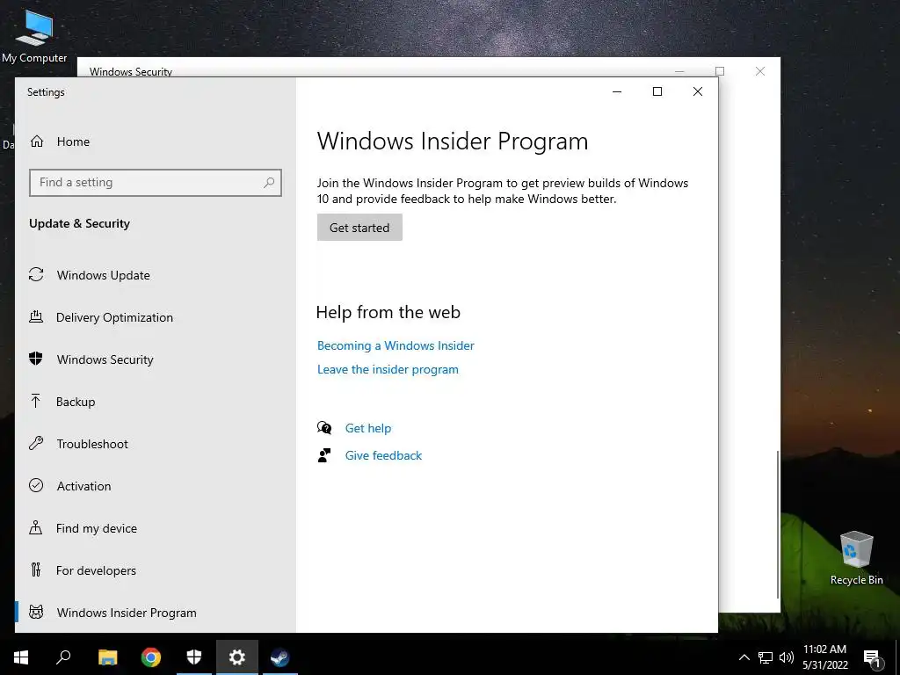Focus the Find a setting search box
900x675 pixels.
156,183
